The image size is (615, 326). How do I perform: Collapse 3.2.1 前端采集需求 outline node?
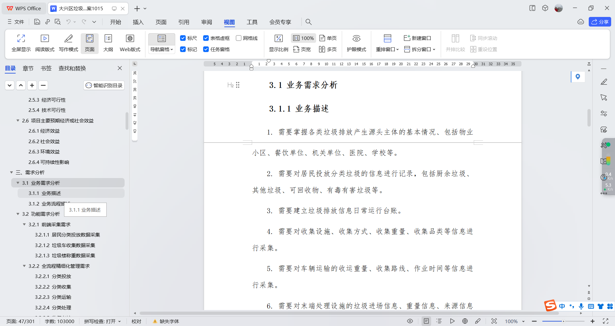click(24, 224)
